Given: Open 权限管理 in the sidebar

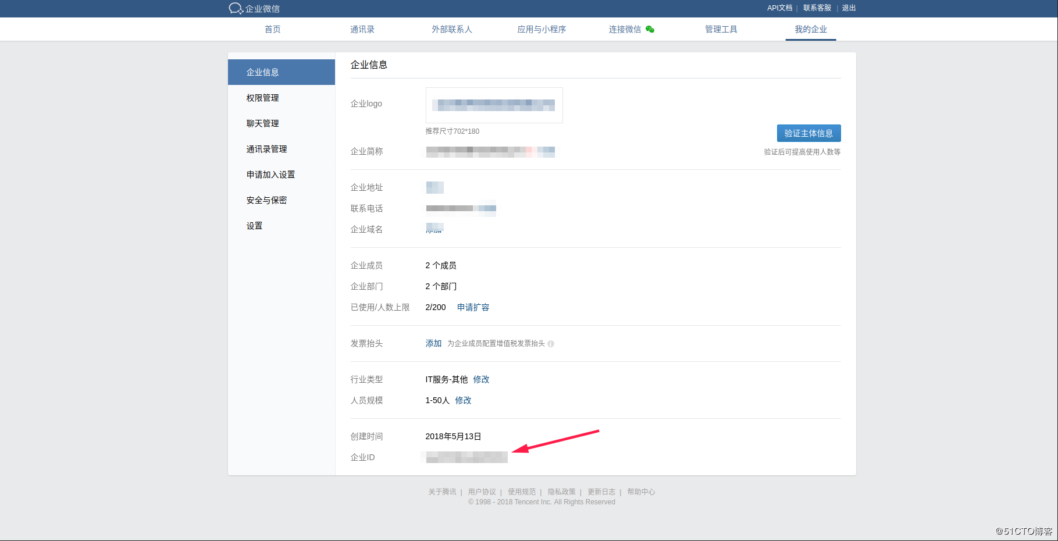Looking at the screenshot, I should point(282,98).
